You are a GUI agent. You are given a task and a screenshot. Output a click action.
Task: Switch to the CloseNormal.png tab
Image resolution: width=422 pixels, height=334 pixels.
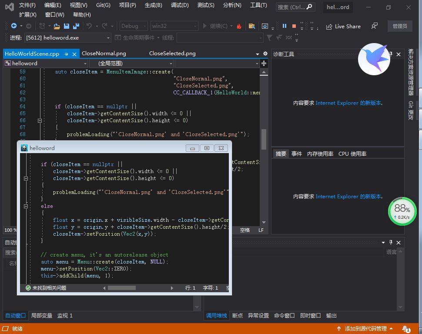click(104, 53)
